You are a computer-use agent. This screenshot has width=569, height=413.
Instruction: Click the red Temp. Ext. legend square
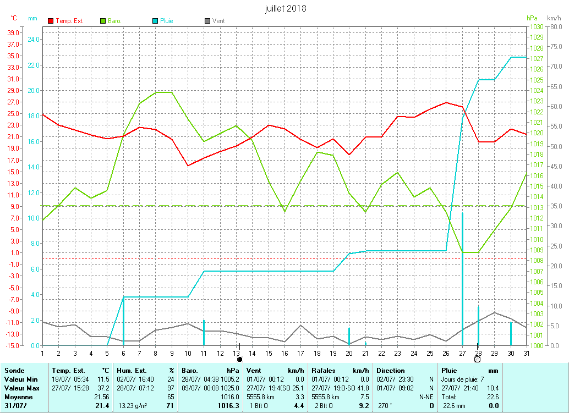[x=51, y=21]
